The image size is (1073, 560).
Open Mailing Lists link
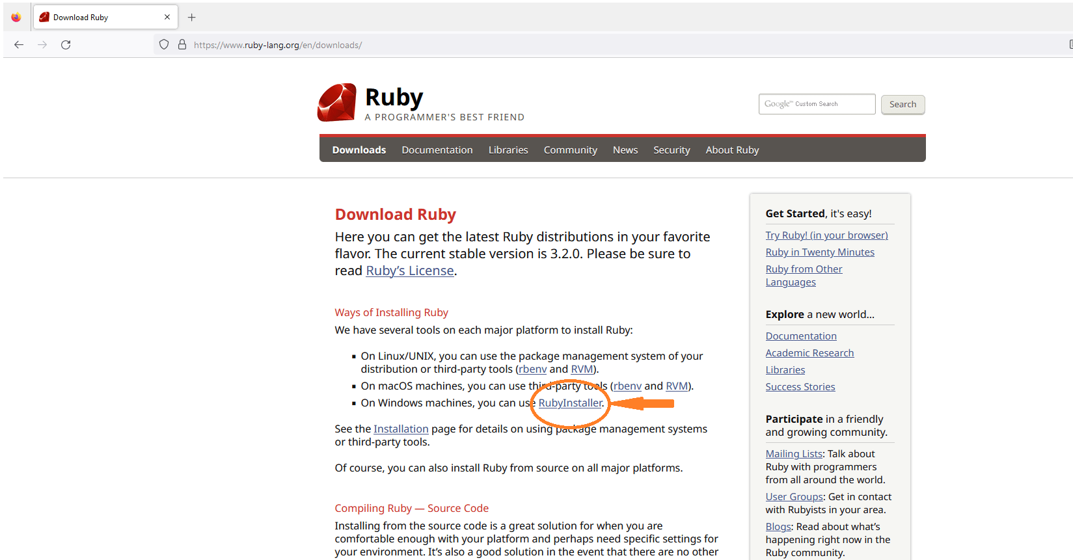coord(794,454)
